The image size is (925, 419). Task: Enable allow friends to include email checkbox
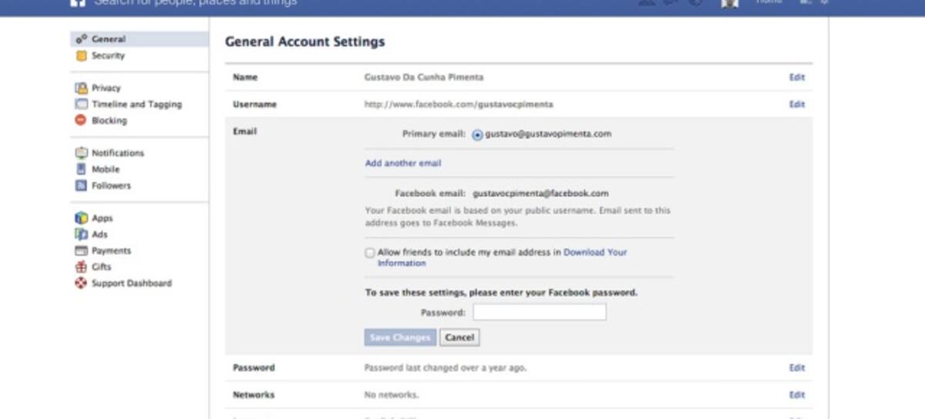[x=370, y=253]
